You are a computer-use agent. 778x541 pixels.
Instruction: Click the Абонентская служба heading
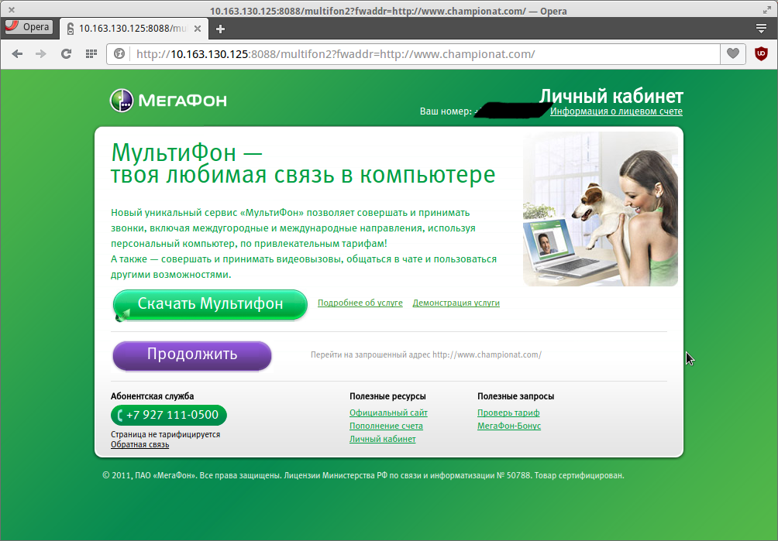pos(153,396)
